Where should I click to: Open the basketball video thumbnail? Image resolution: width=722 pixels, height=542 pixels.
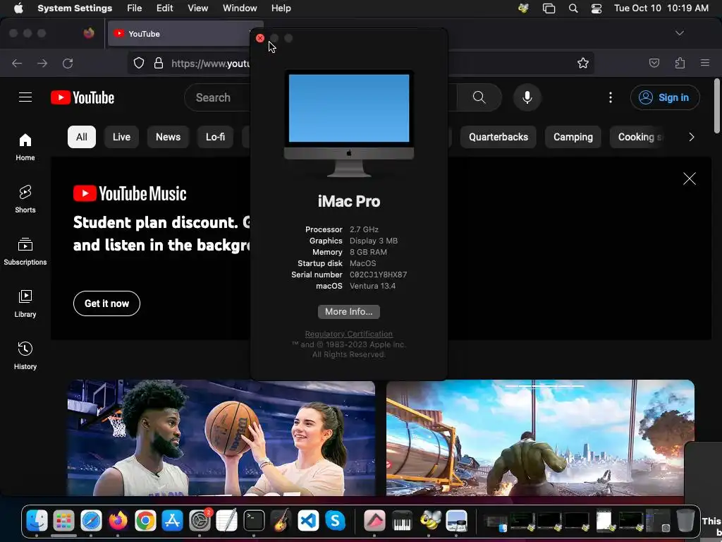(221, 438)
